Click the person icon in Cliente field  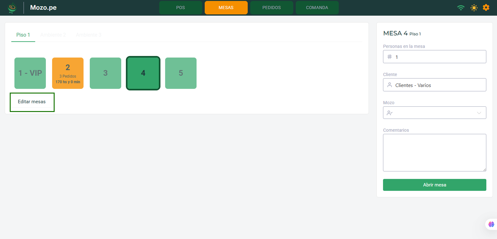point(390,85)
